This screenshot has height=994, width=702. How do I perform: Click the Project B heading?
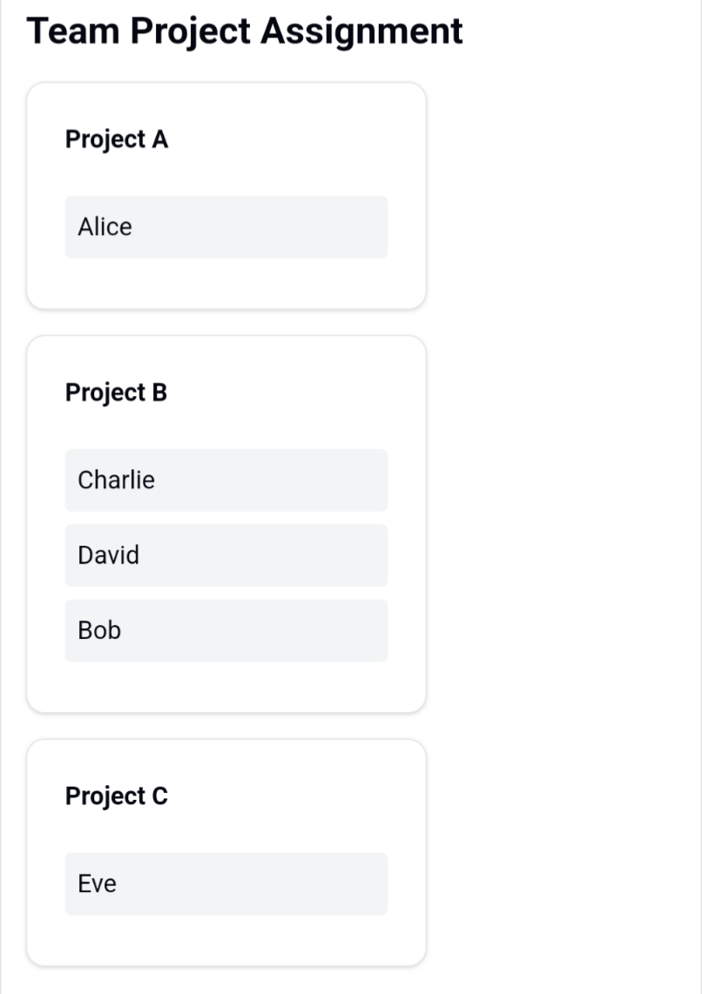tap(116, 393)
